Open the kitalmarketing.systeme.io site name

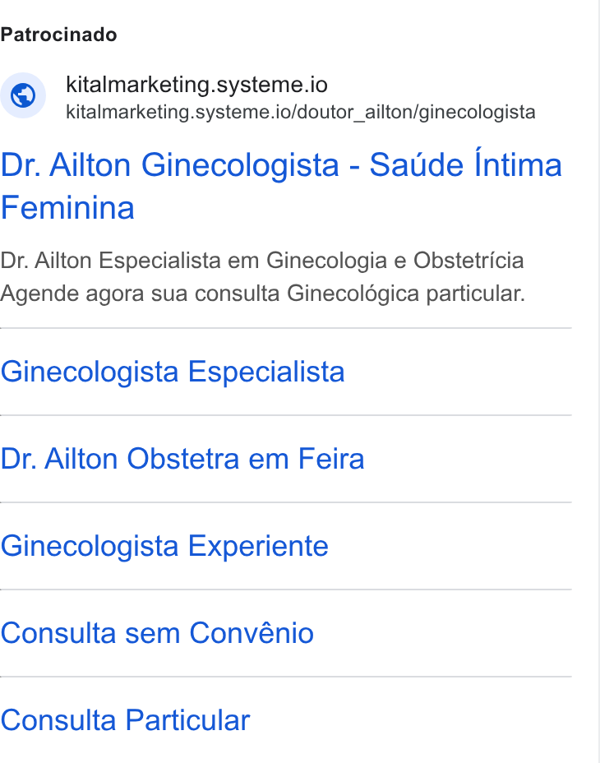(x=196, y=85)
